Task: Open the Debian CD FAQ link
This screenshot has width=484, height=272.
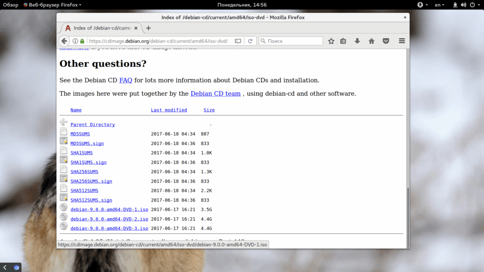Action: (126, 80)
